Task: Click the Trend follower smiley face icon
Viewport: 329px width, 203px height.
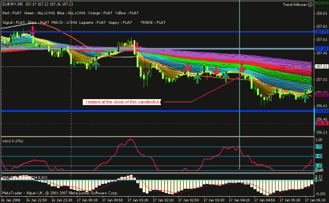Action: 310,5
